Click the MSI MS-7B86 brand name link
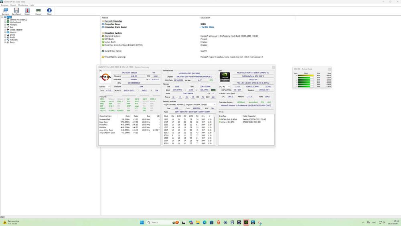This screenshot has width=401, height=226. pos(208,27)
